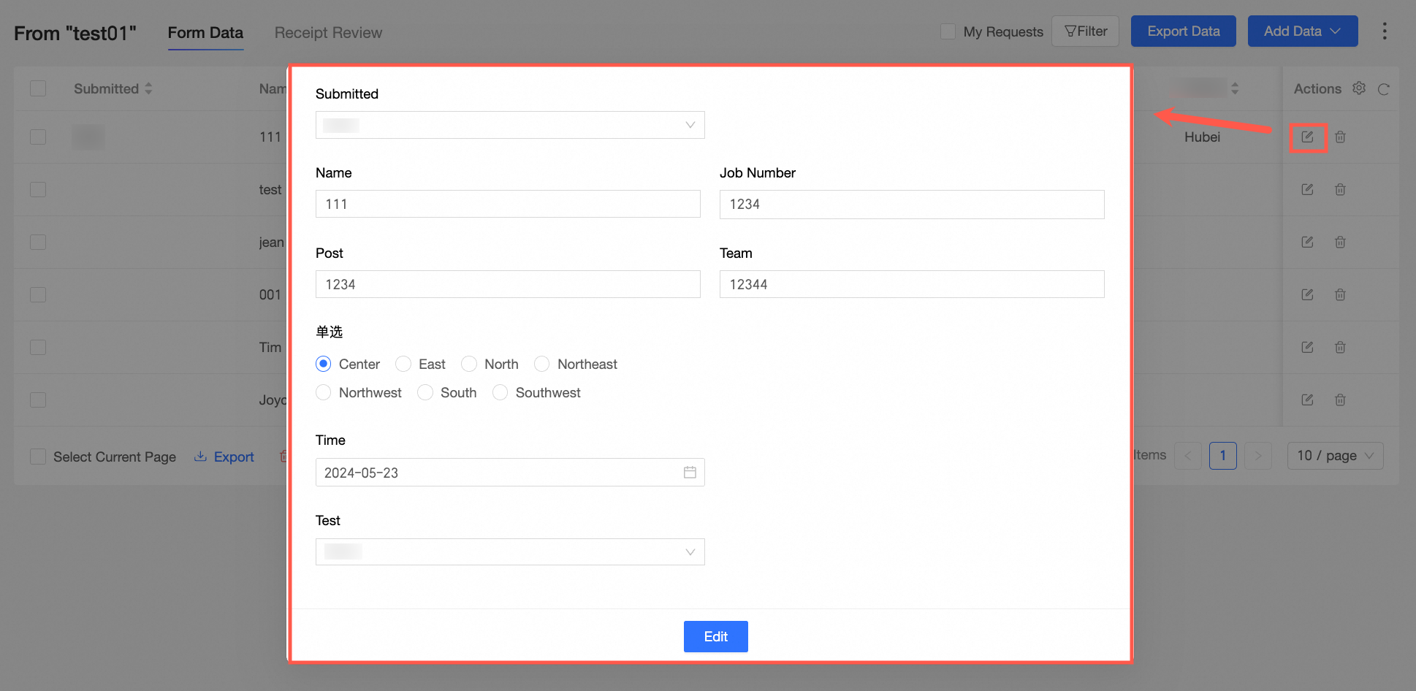Select the Northeast radio option

coord(542,364)
